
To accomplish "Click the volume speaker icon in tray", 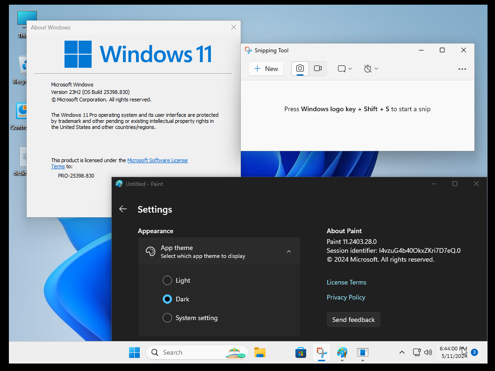I will (x=428, y=352).
